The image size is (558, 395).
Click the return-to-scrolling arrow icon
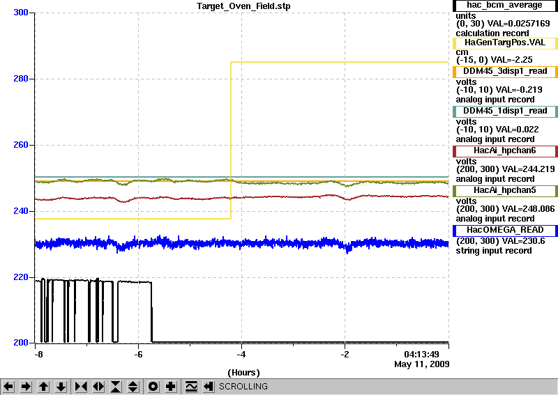[209, 387]
